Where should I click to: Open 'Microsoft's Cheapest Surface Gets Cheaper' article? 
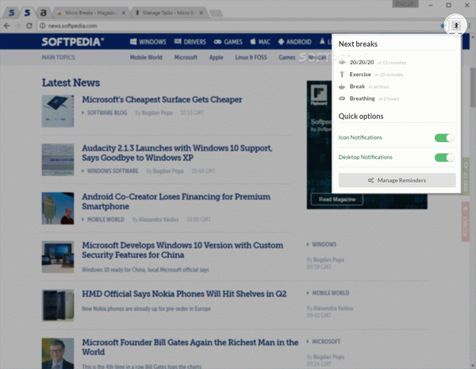[x=162, y=100]
